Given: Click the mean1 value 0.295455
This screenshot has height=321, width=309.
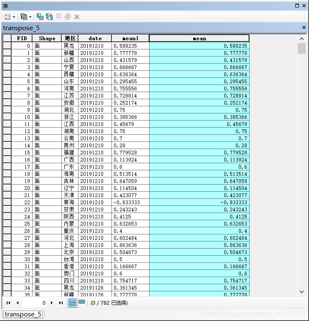Looking at the screenshot, I should point(130,81).
